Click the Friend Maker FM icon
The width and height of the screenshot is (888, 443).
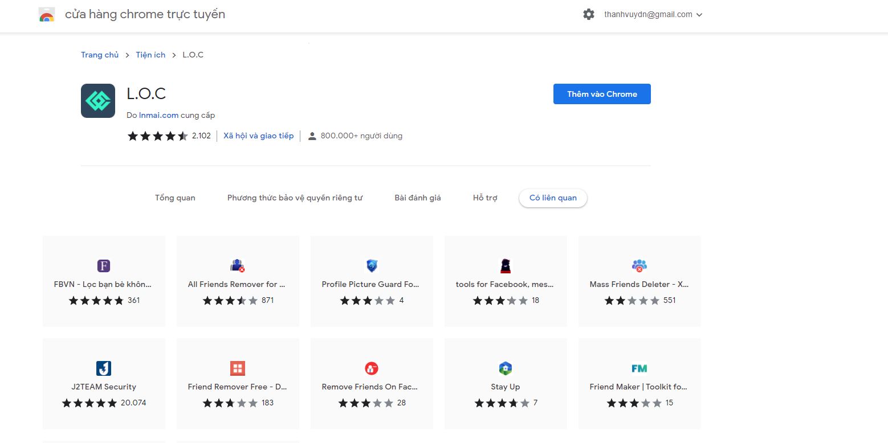(x=639, y=368)
